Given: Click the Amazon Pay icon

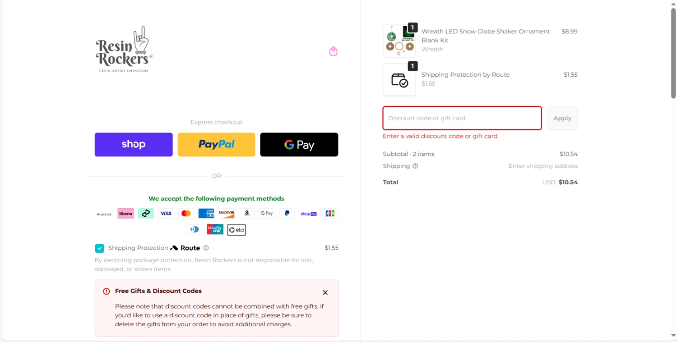Looking at the screenshot, I should click(x=247, y=214).
